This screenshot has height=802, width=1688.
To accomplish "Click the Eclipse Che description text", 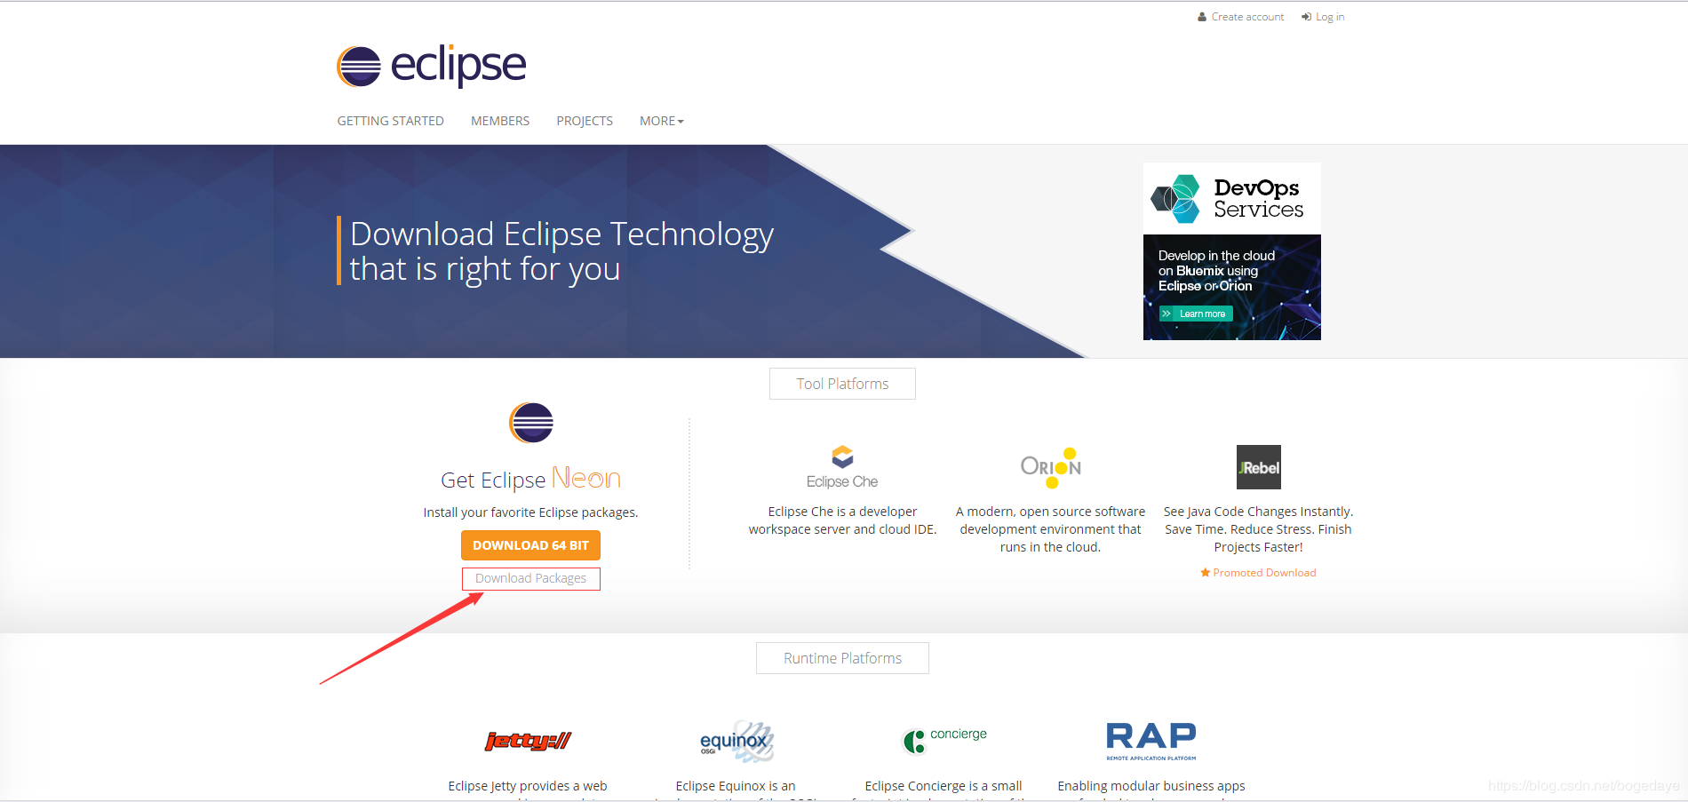I will (842, 520).
